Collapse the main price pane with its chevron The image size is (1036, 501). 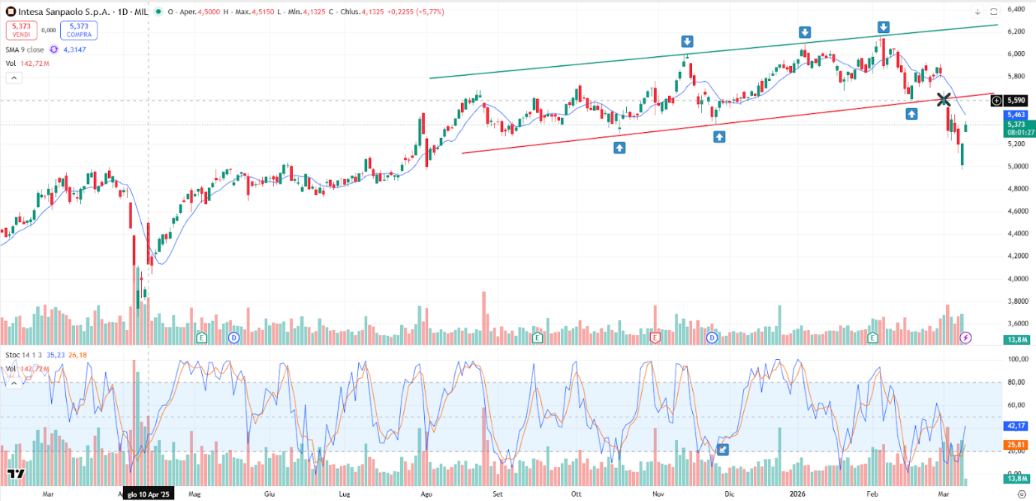click(14, 77)
